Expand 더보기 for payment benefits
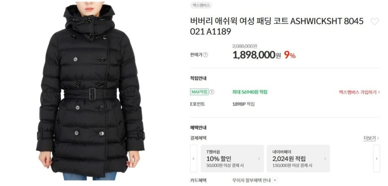This screenshot has height=186, width=388. (371, 138)
